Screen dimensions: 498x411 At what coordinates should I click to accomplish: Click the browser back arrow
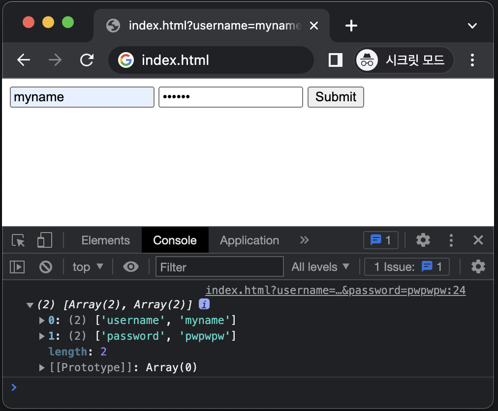coord(24,60)
